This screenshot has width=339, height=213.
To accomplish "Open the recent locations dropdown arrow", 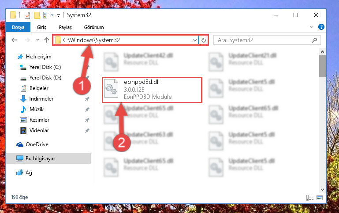I will pos(37,40).
